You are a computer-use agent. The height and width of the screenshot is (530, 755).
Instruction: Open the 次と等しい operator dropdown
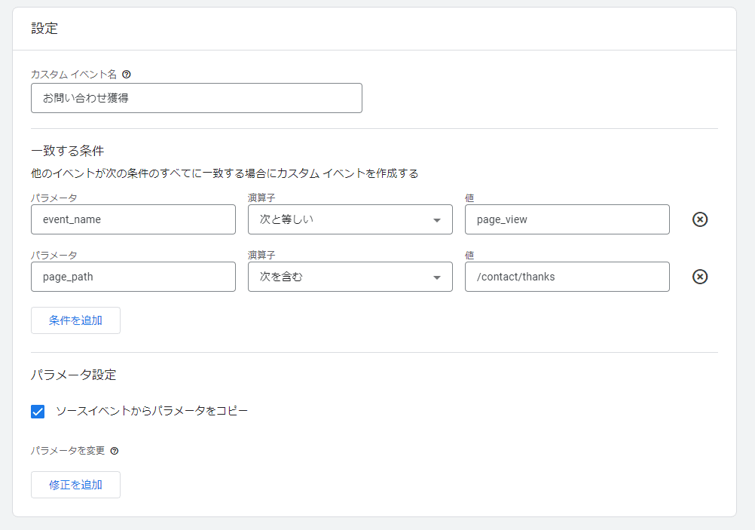[350, 219]
